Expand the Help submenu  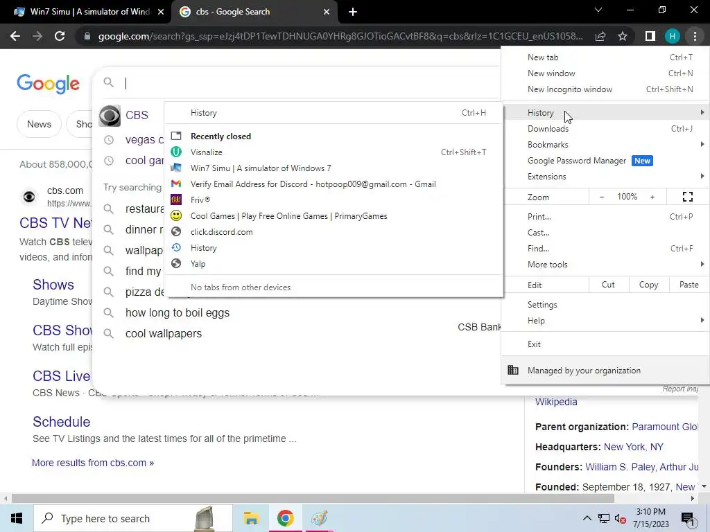[x=605, y=320]
